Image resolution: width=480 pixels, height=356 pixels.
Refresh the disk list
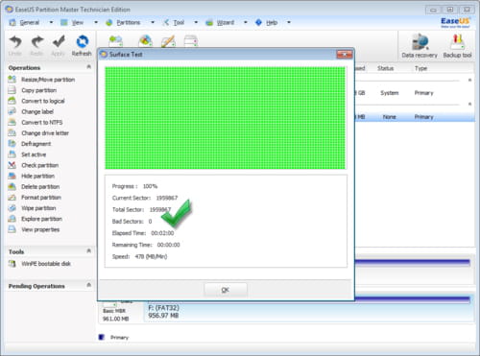82,45
